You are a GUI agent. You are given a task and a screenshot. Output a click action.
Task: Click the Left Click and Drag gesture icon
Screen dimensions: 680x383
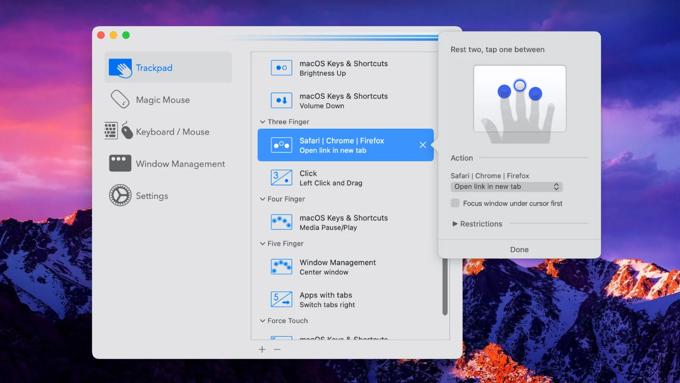[x=282, y=178]
